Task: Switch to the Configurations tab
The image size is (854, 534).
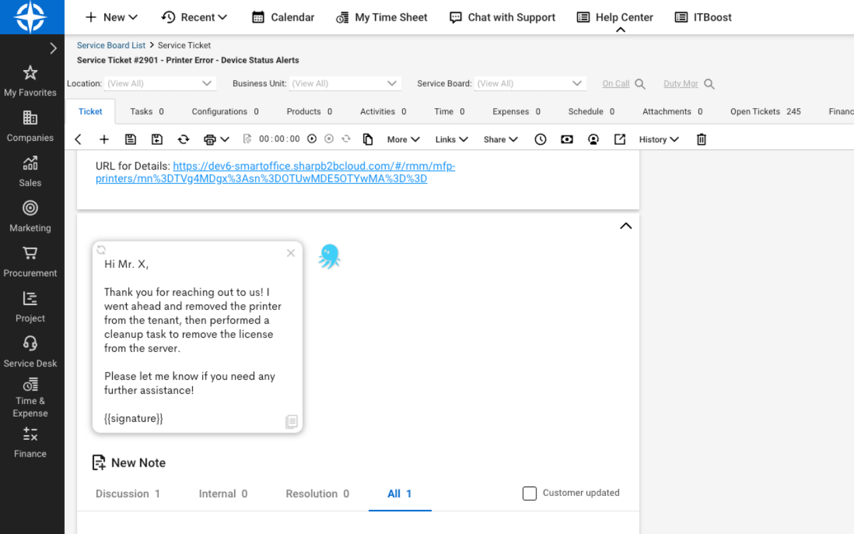Action: point(225,111)
